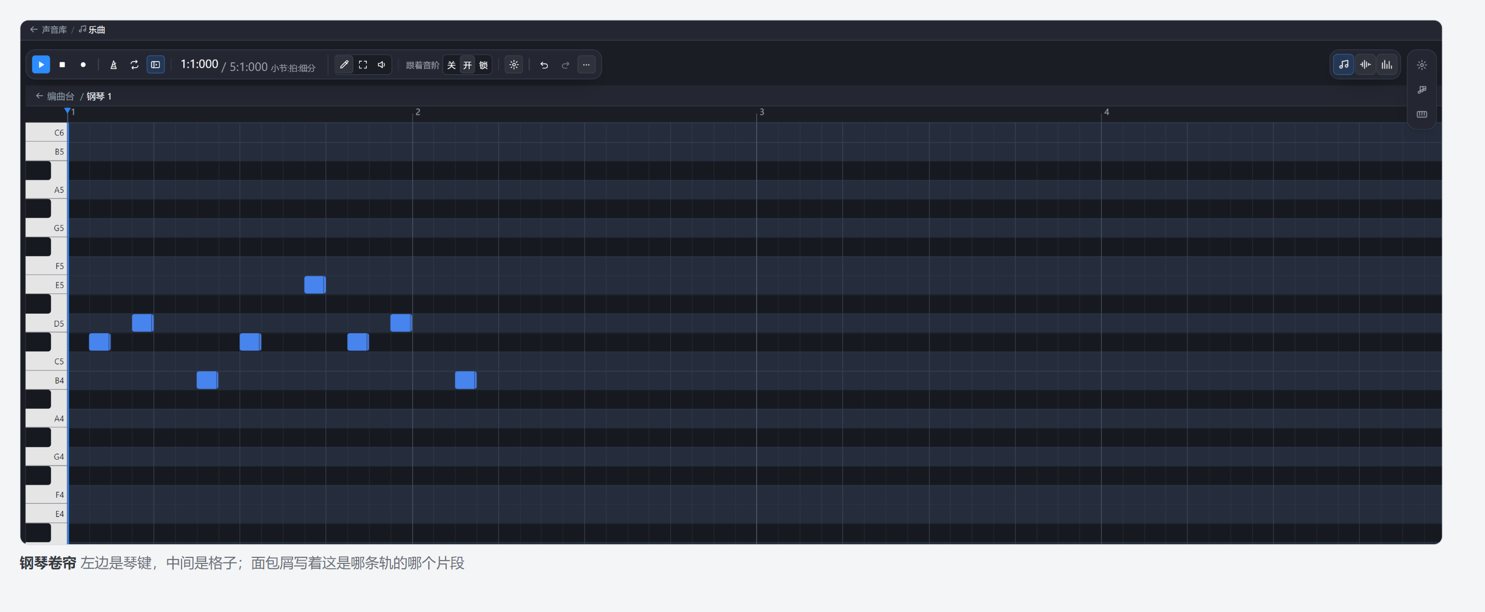Open the more options ellipsis menu
This screenshot has height=612, width=1485.
point(586,64)
